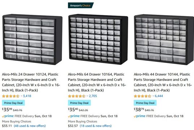Screen dimensions: 194x130
Task: View the 6,444 customer reviews
Action: [159, 96]
